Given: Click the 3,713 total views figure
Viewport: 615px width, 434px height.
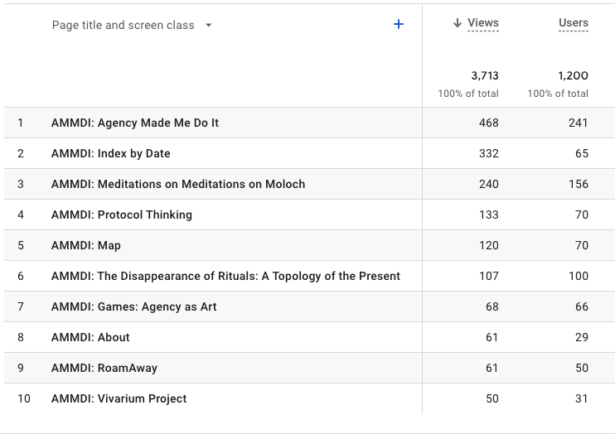Looking at the screenshot, I should [485, 75].
